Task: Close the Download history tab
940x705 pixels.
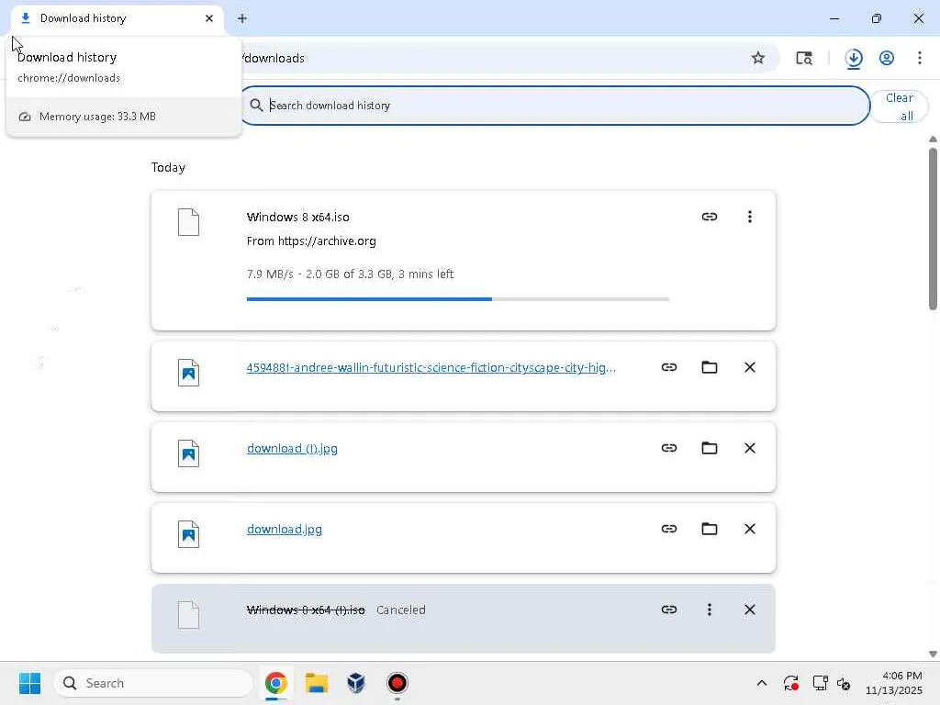Action: [209, 18]
